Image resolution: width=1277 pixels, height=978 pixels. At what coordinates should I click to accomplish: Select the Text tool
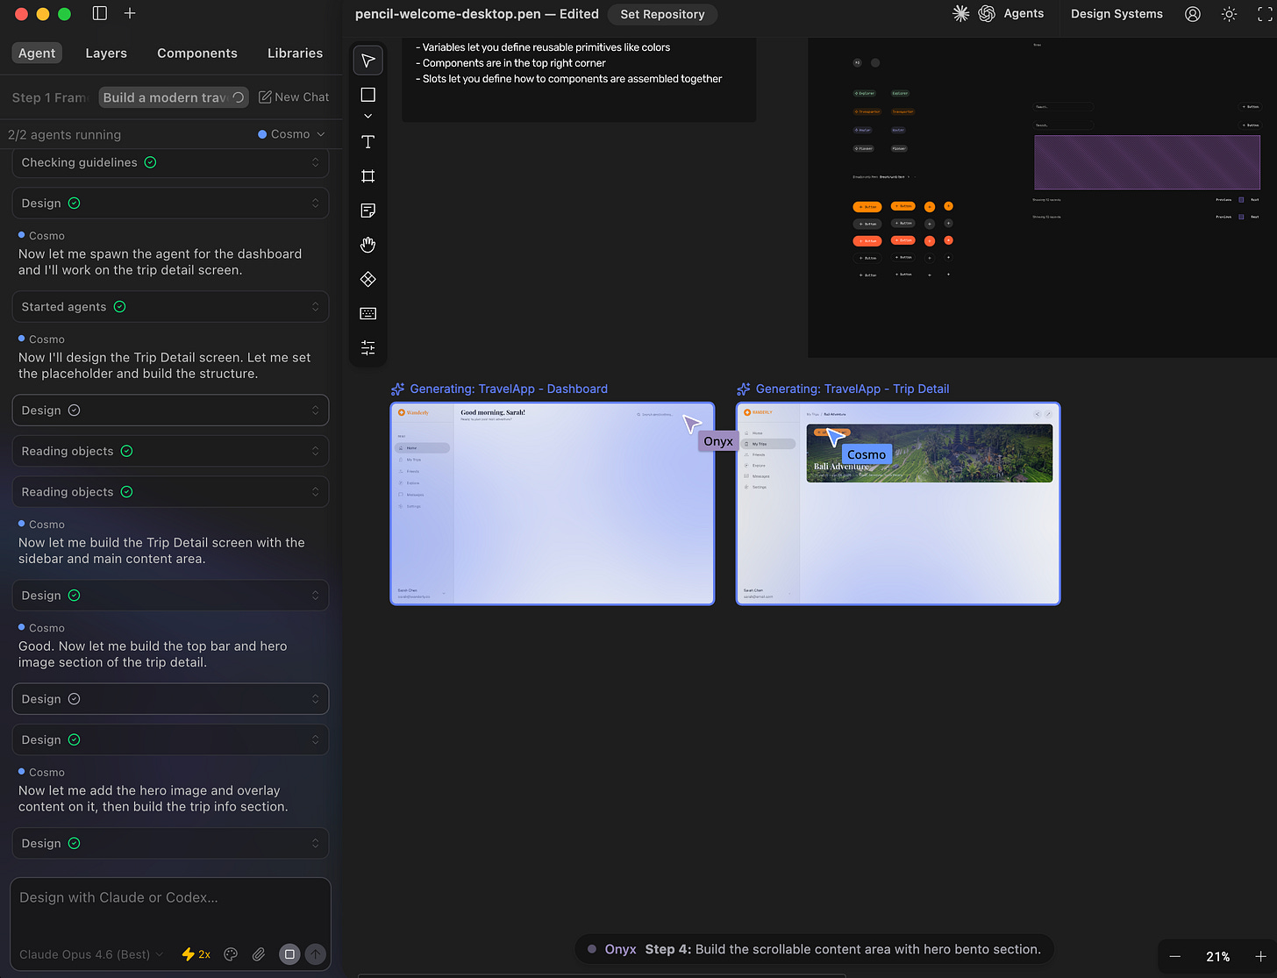tap(368, 142)
